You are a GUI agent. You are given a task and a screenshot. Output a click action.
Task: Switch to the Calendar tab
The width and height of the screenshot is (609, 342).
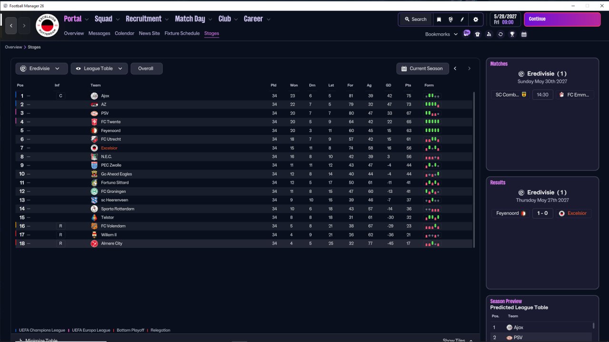tap(125, 33)
